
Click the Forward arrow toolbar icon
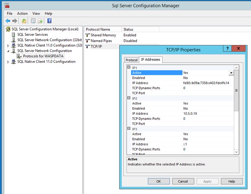tap(15, 21)
